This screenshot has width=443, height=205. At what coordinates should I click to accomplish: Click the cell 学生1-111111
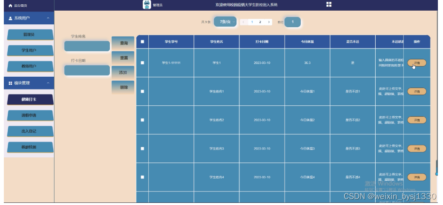171,63
